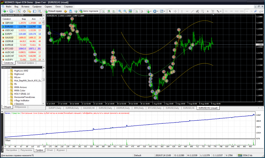Switch to the H1 timeframe
The image size is (265, 158).
247,11
